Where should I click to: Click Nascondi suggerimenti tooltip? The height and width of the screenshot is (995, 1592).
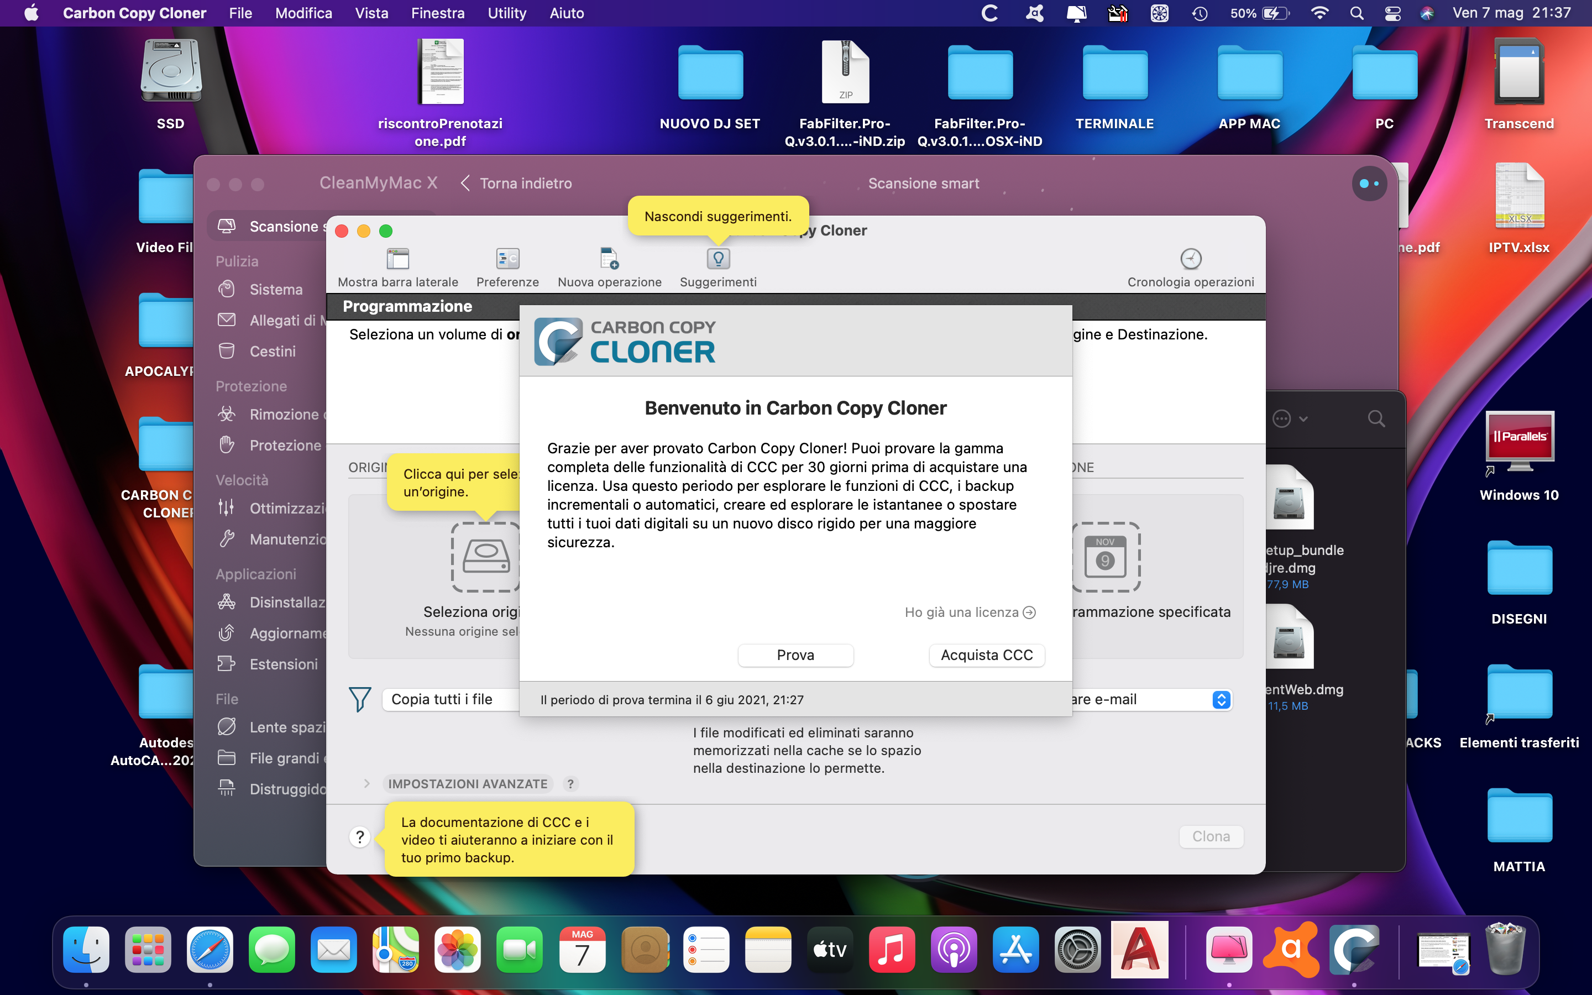coord(718,217)
